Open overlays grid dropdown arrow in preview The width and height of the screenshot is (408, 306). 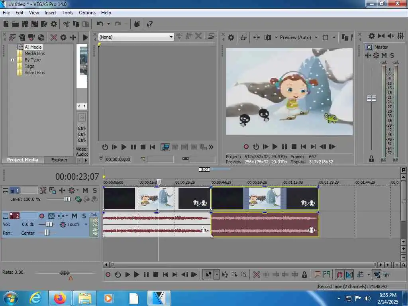pyautogui.click(x=334, y=37)
